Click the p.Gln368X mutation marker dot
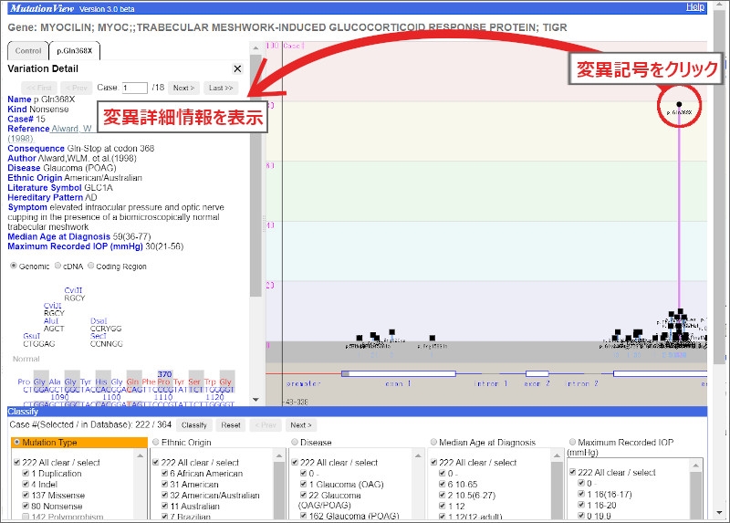This screenshot has width=730, height=523. (679, 104)
